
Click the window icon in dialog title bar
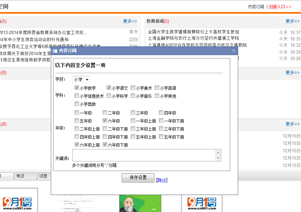click(x=55, y=51)
